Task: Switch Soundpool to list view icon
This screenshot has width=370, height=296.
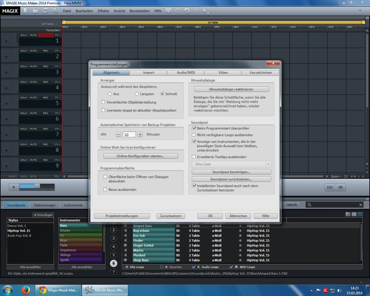Action: coord(354,214)
